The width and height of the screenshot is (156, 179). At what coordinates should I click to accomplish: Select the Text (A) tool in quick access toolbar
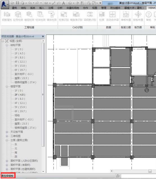click(x=63, y=3)
